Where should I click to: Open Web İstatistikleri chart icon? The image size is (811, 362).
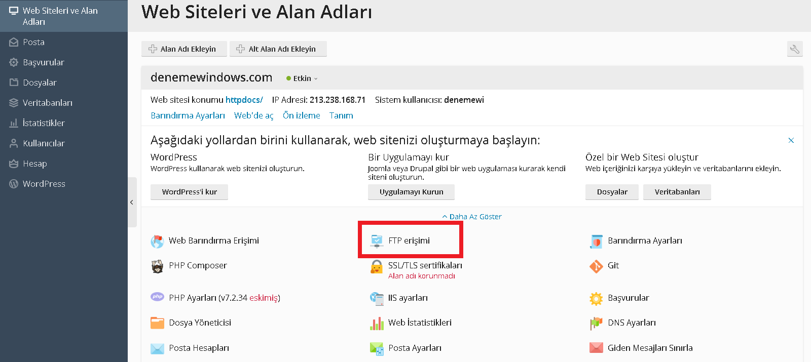click(377, 323)
